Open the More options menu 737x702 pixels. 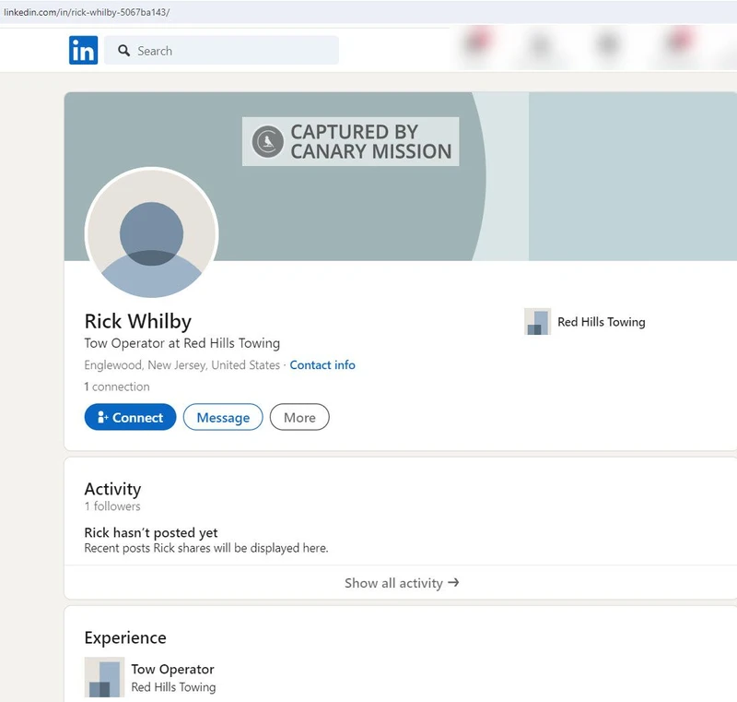click(298, 417)
